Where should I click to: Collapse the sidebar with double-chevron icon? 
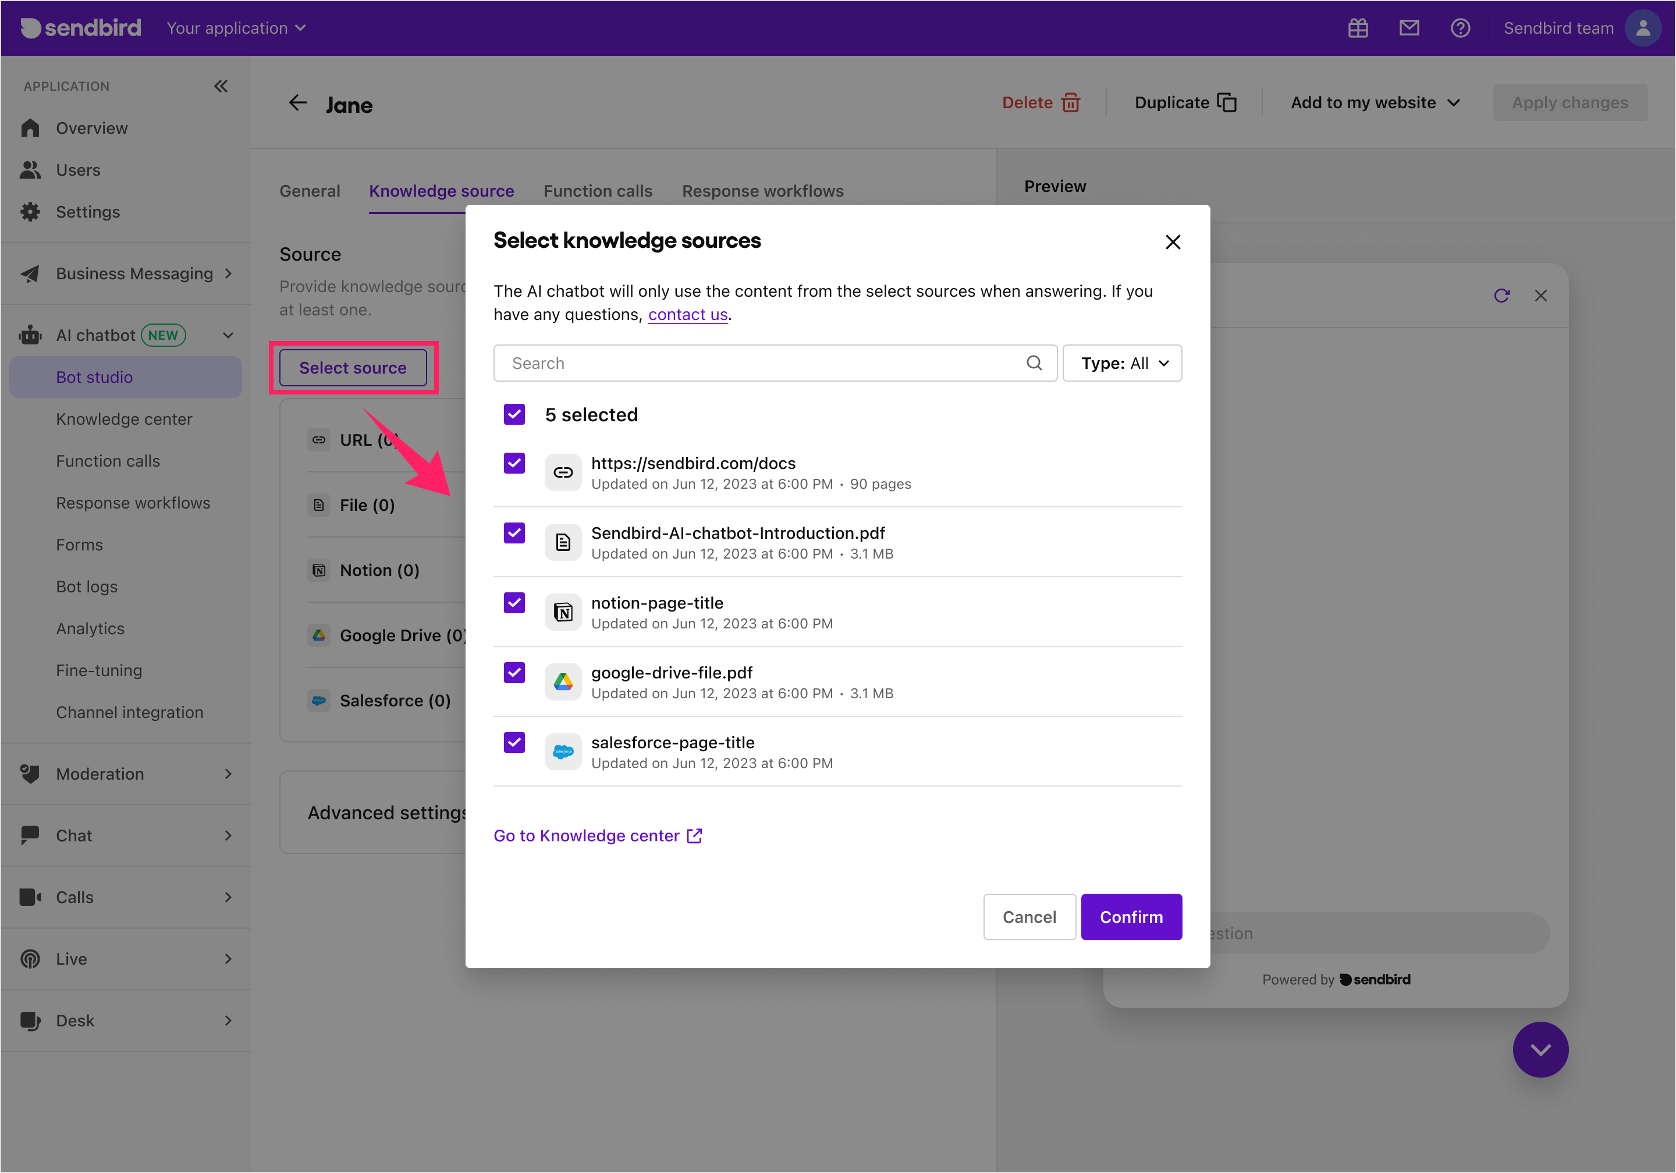tap(221, 86)
